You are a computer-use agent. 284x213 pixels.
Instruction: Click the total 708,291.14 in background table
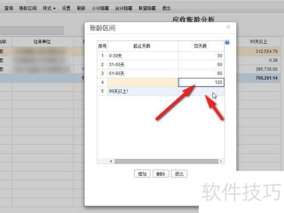click(266, 78)
